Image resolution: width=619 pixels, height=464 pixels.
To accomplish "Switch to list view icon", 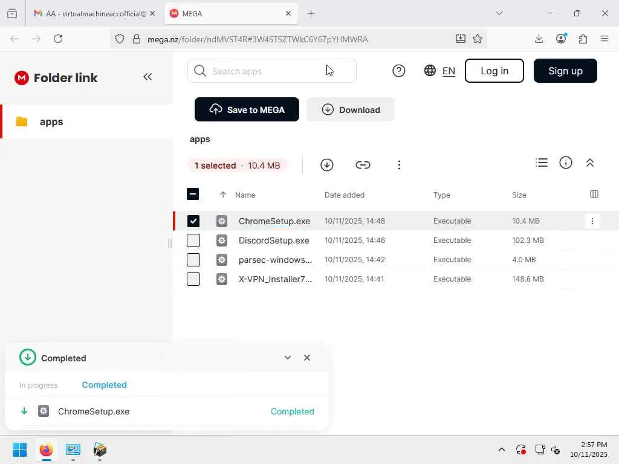I will (x=542, y=163).
